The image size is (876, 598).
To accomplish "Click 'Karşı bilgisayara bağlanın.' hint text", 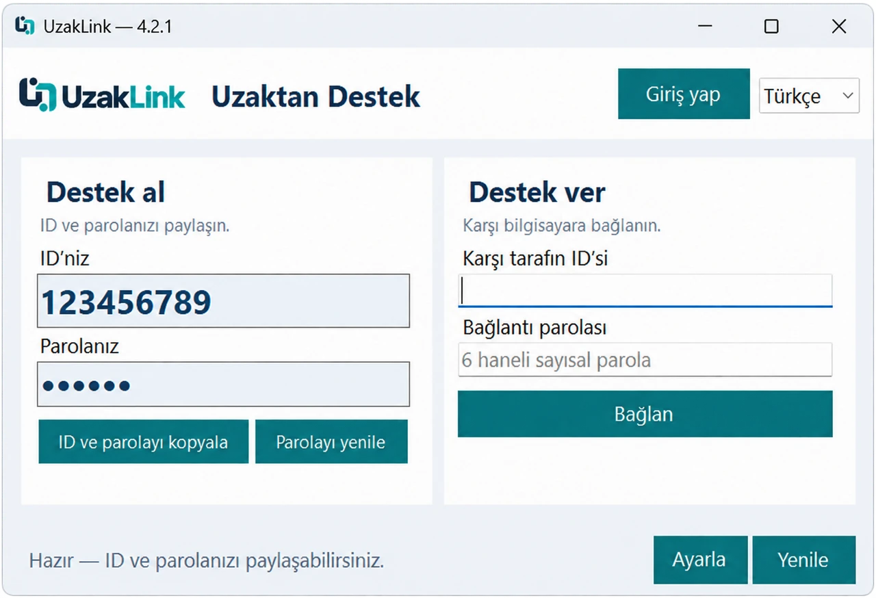I will point(562,226).
